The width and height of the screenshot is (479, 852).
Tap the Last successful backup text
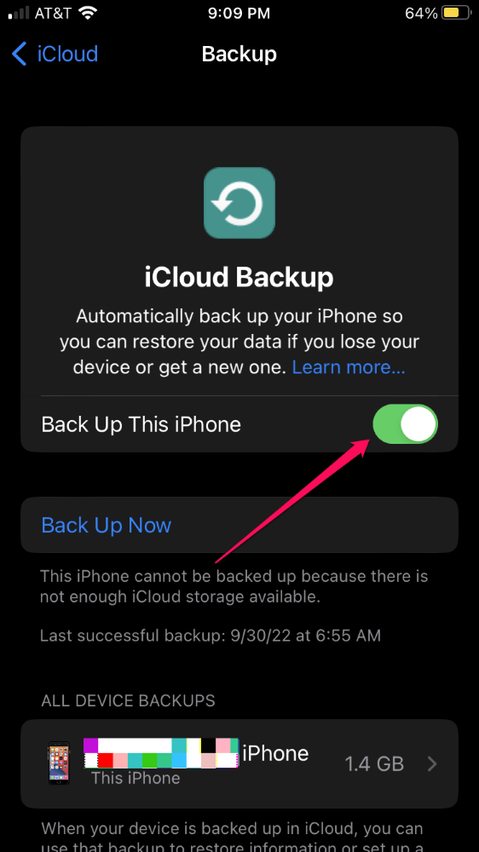click(211, 635)
